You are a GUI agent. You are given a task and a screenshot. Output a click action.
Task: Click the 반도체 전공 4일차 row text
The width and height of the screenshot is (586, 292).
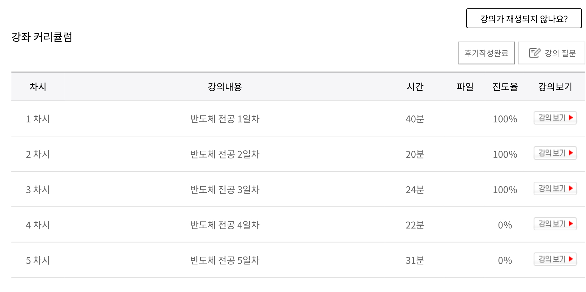coord(224,225)
